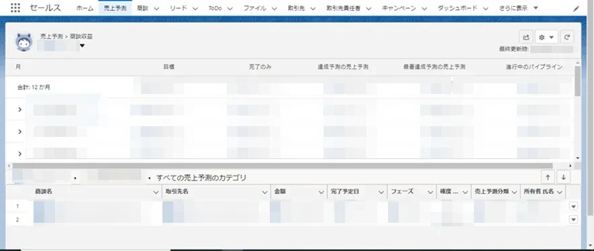594x251 pixels.
Task: Click 達成予測の売上予測 header text
Action: point(343,67)
